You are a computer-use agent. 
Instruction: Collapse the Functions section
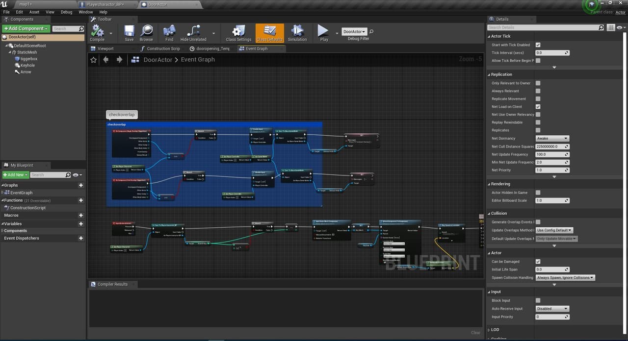click(2, 200)
